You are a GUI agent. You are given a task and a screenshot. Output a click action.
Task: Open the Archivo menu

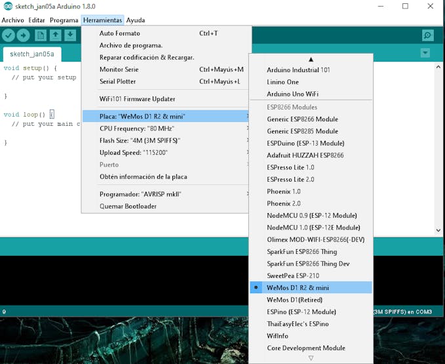click(x=12, y=20)
